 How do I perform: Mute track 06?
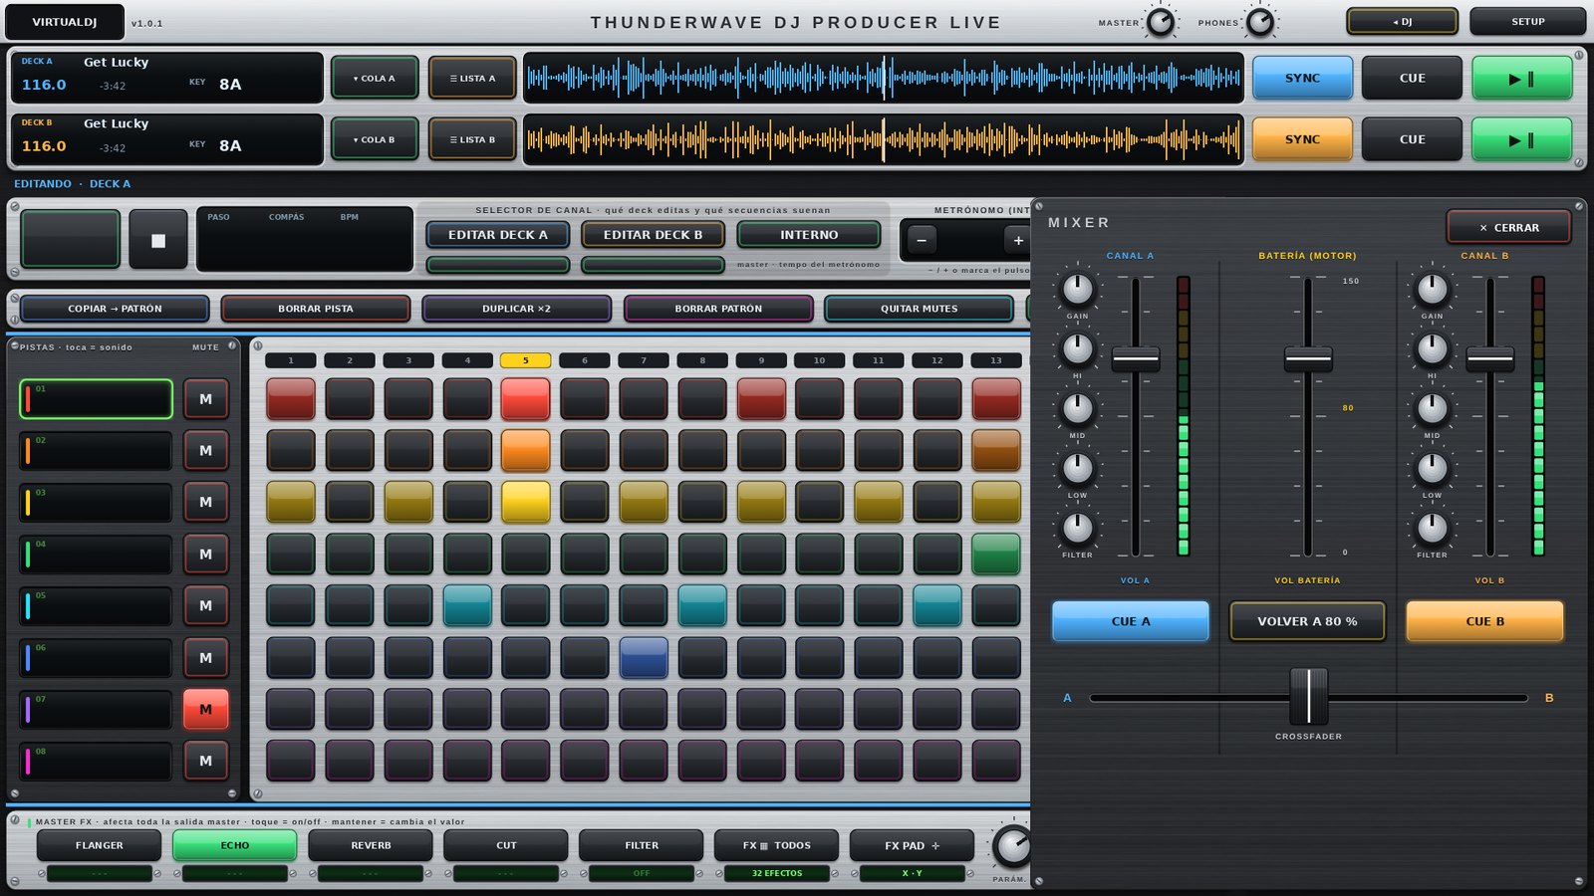tap(205, 658)
